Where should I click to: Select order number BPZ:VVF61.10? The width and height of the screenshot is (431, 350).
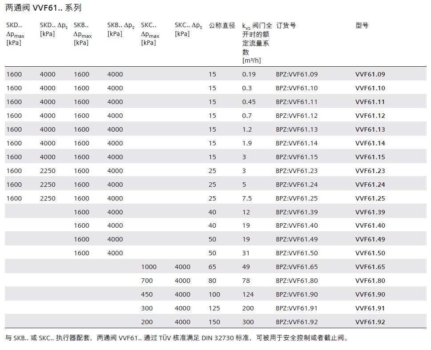point(297,88)
